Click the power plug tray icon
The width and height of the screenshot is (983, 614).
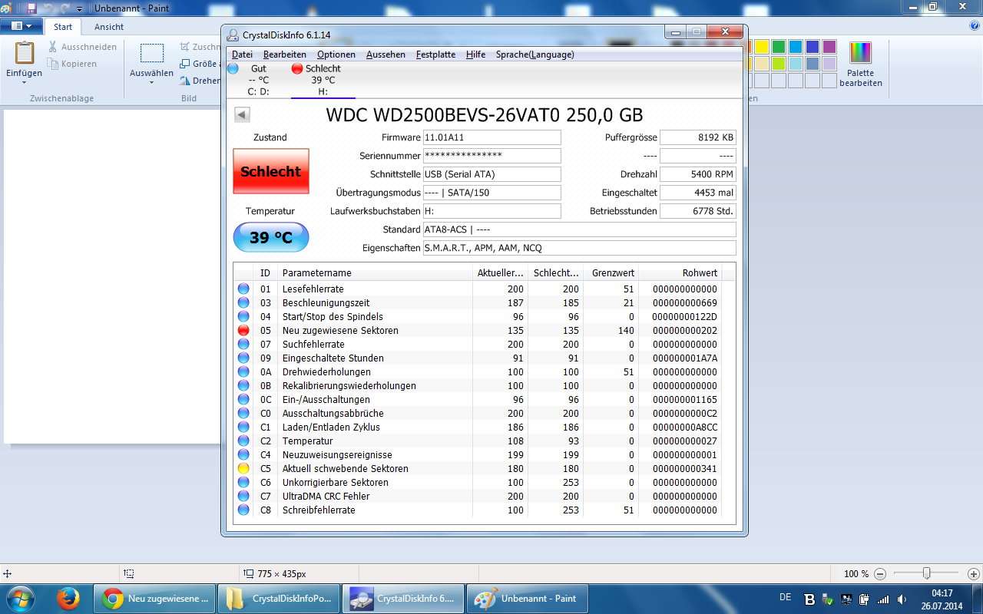pyautogui.click(x=864, y=599)
